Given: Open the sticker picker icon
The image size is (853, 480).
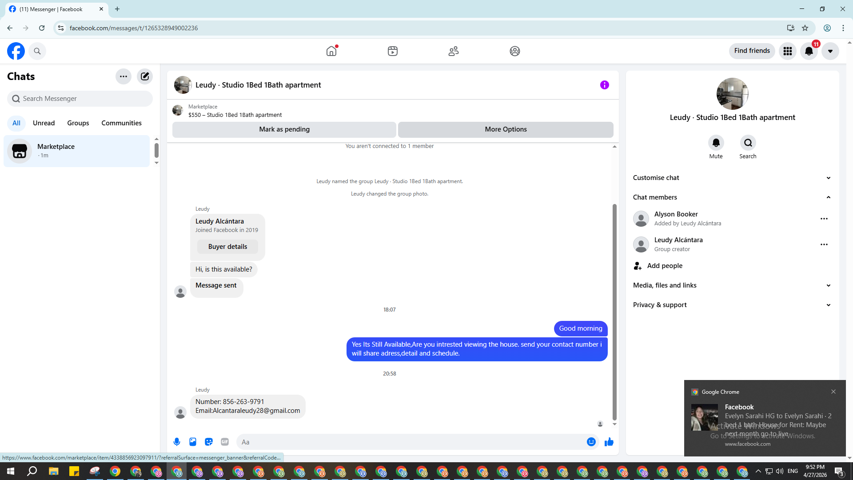Looking at the screenshot, I should tap(209, 442).
